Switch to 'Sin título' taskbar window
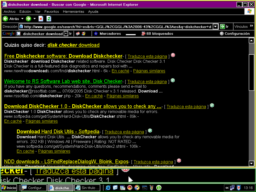 pos(88,188)
